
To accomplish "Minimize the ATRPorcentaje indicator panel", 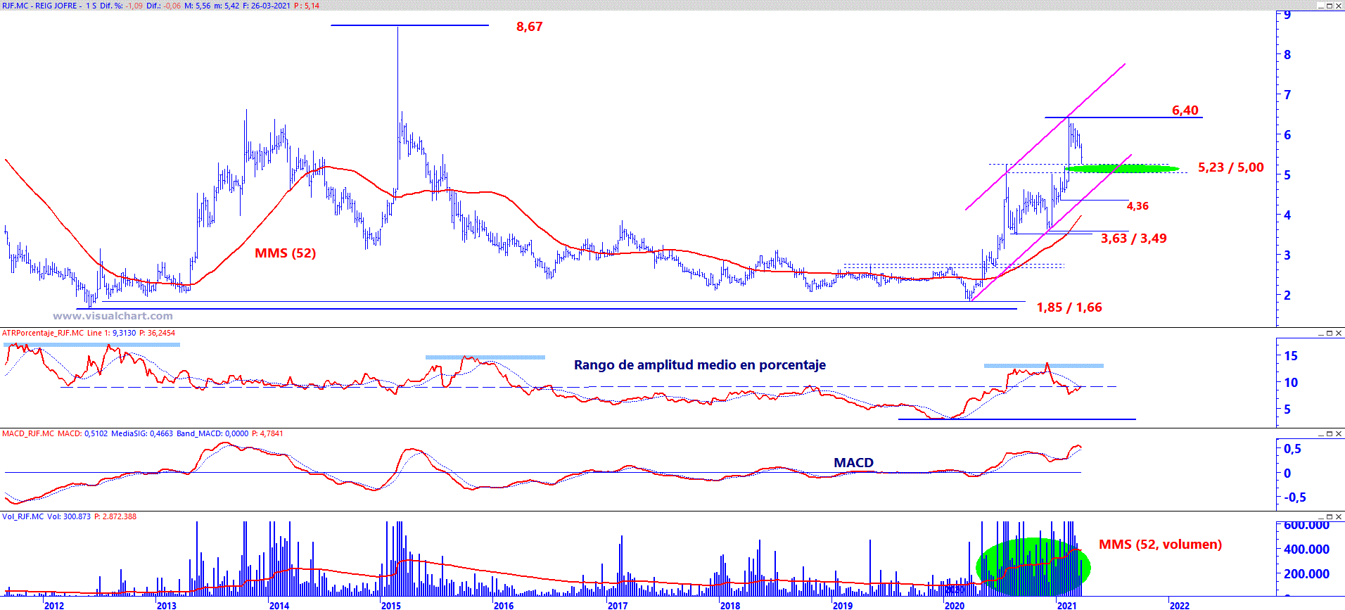I will point(1321,333).
